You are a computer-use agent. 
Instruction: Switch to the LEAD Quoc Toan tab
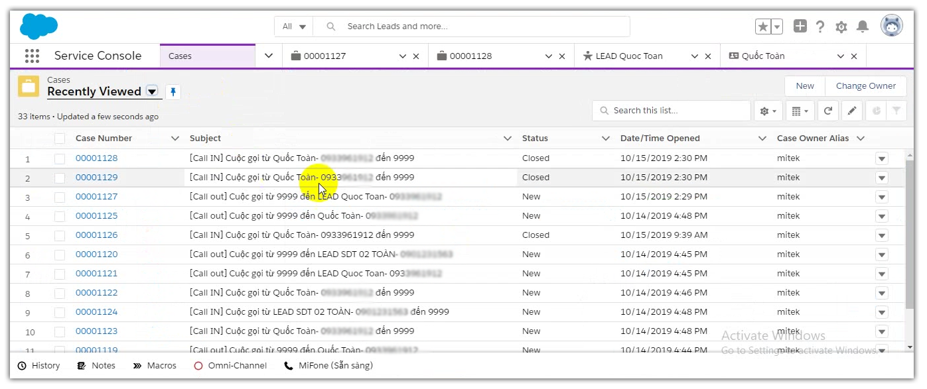[628, 56]
